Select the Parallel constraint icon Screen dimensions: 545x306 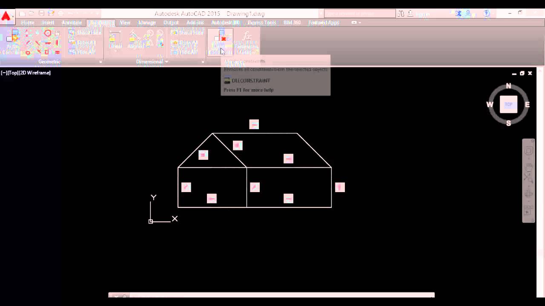28,43
